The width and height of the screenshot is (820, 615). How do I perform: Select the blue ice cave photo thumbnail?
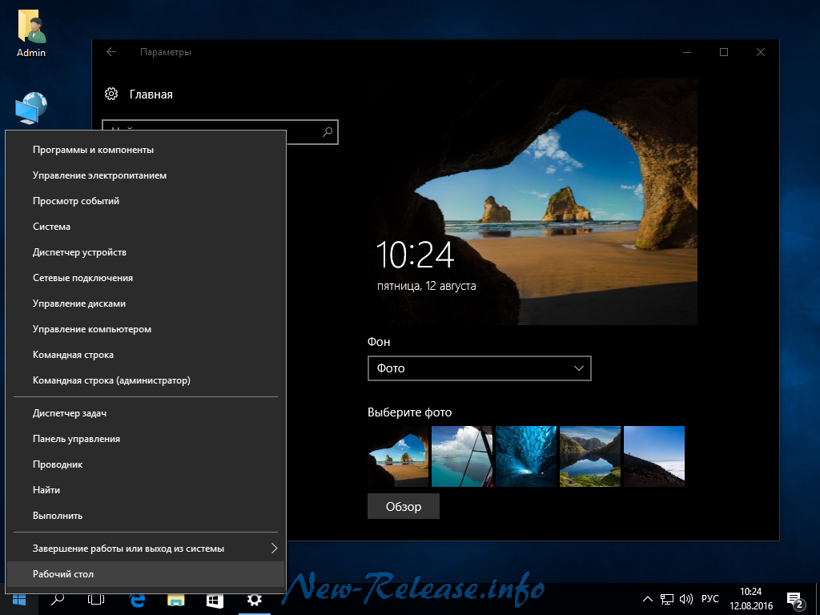525,456
